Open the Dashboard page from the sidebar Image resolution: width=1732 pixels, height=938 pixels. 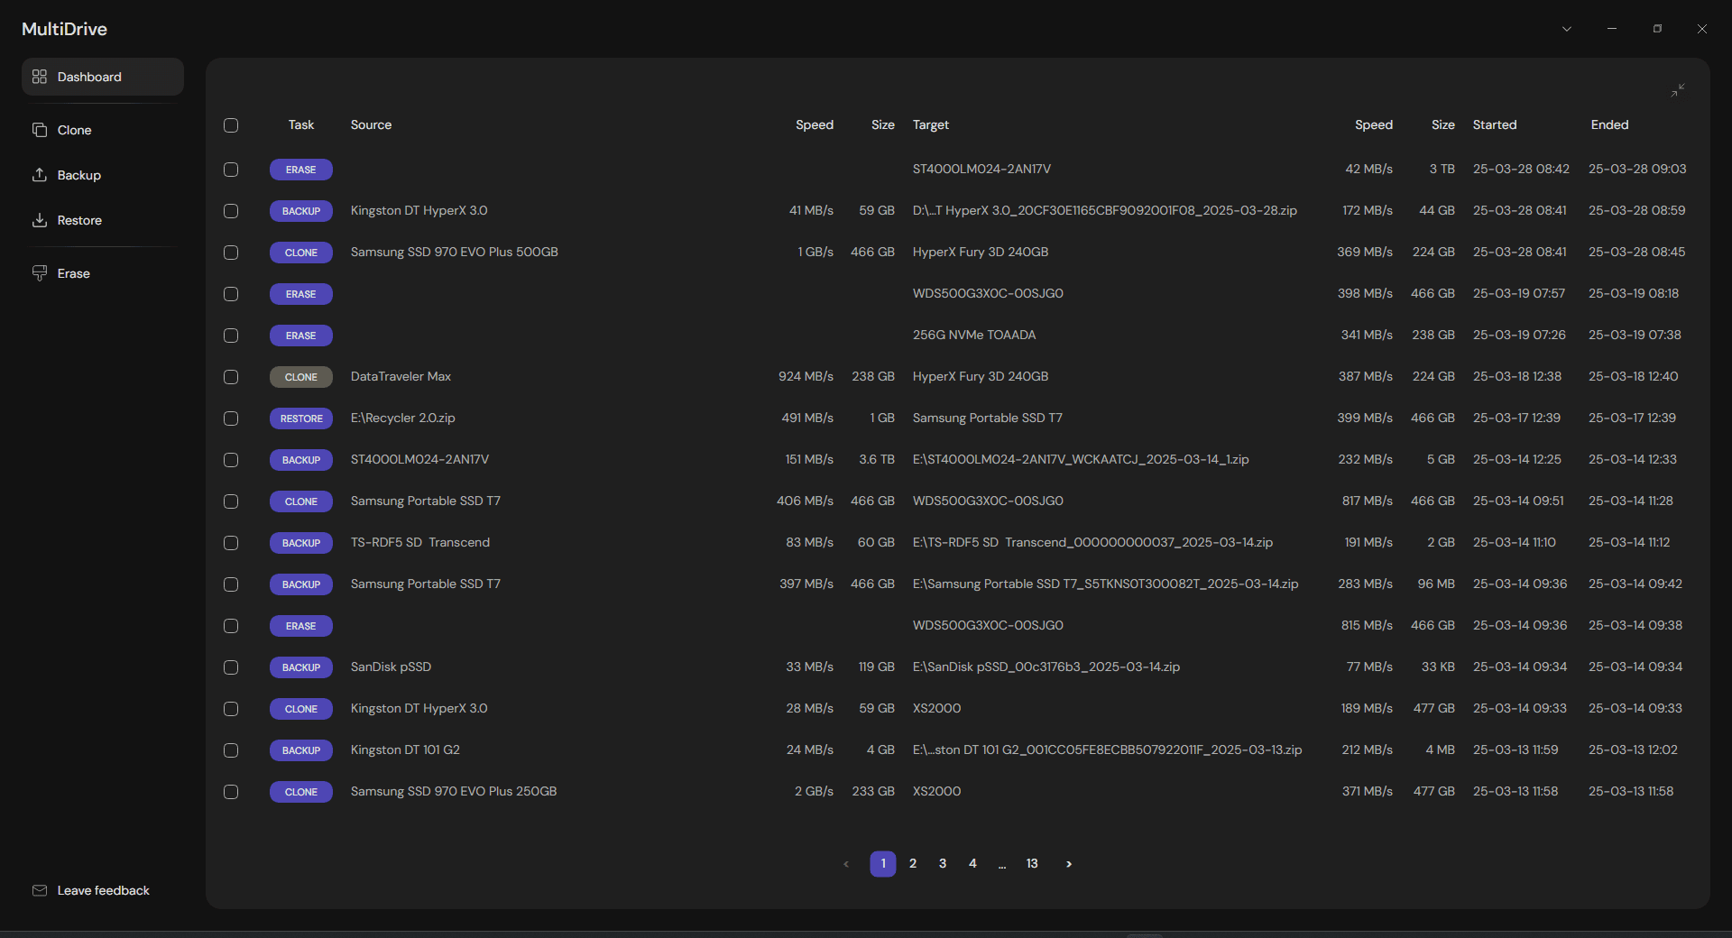point(90,77)
